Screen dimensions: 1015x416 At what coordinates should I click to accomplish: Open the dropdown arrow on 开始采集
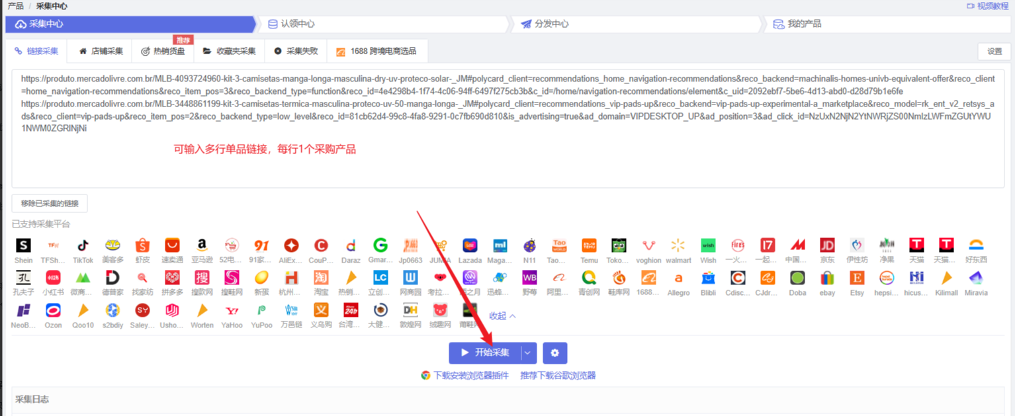527,353
